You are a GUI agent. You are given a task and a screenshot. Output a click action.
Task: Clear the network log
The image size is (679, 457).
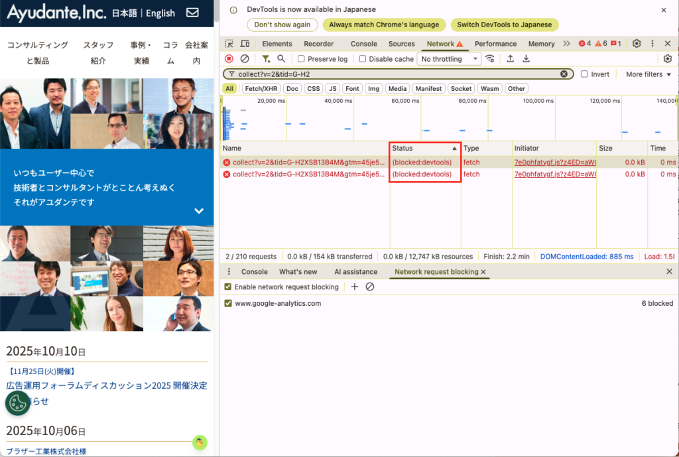245,59
